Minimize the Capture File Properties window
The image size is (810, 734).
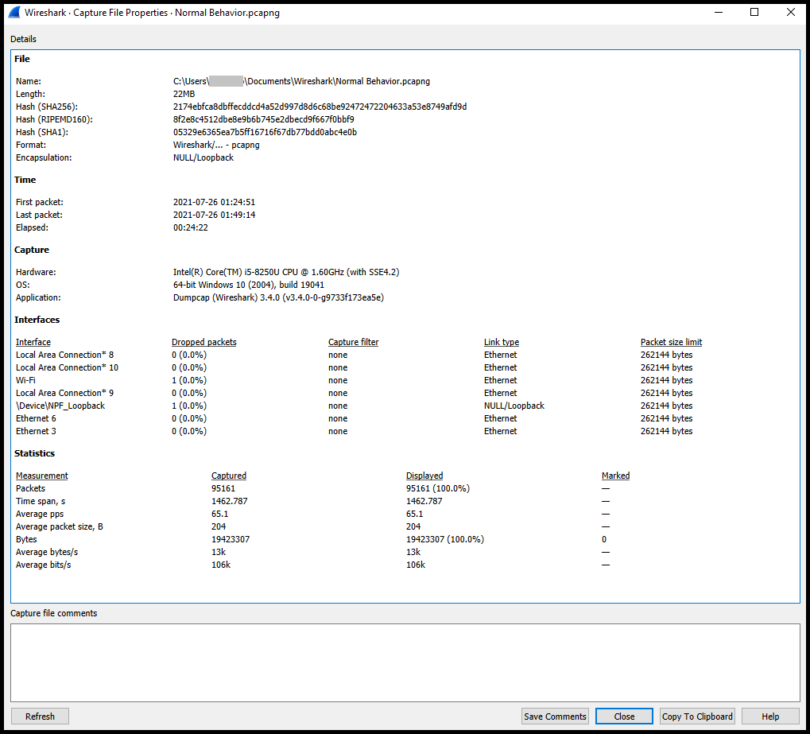tap(718, 13)
